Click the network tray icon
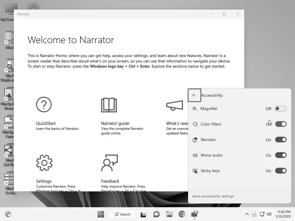Screen dimensions: 295x221 point(262,214)
